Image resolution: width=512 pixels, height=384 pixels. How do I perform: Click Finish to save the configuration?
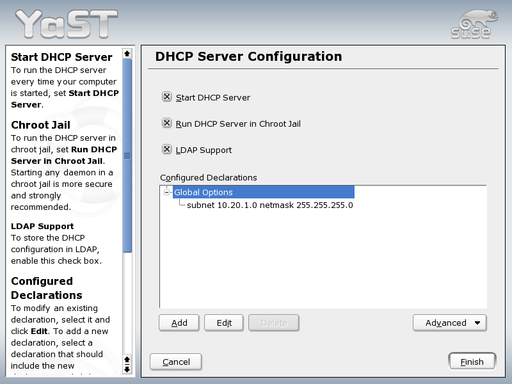click(472, 362)
